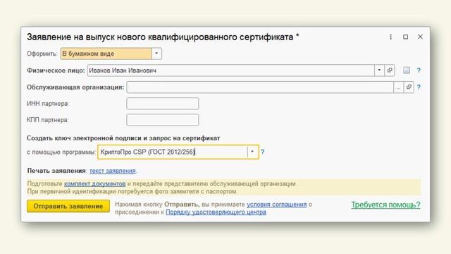Open the текст заявления link
This screenshot has height=254, width=451.
(x=113, y=171)
